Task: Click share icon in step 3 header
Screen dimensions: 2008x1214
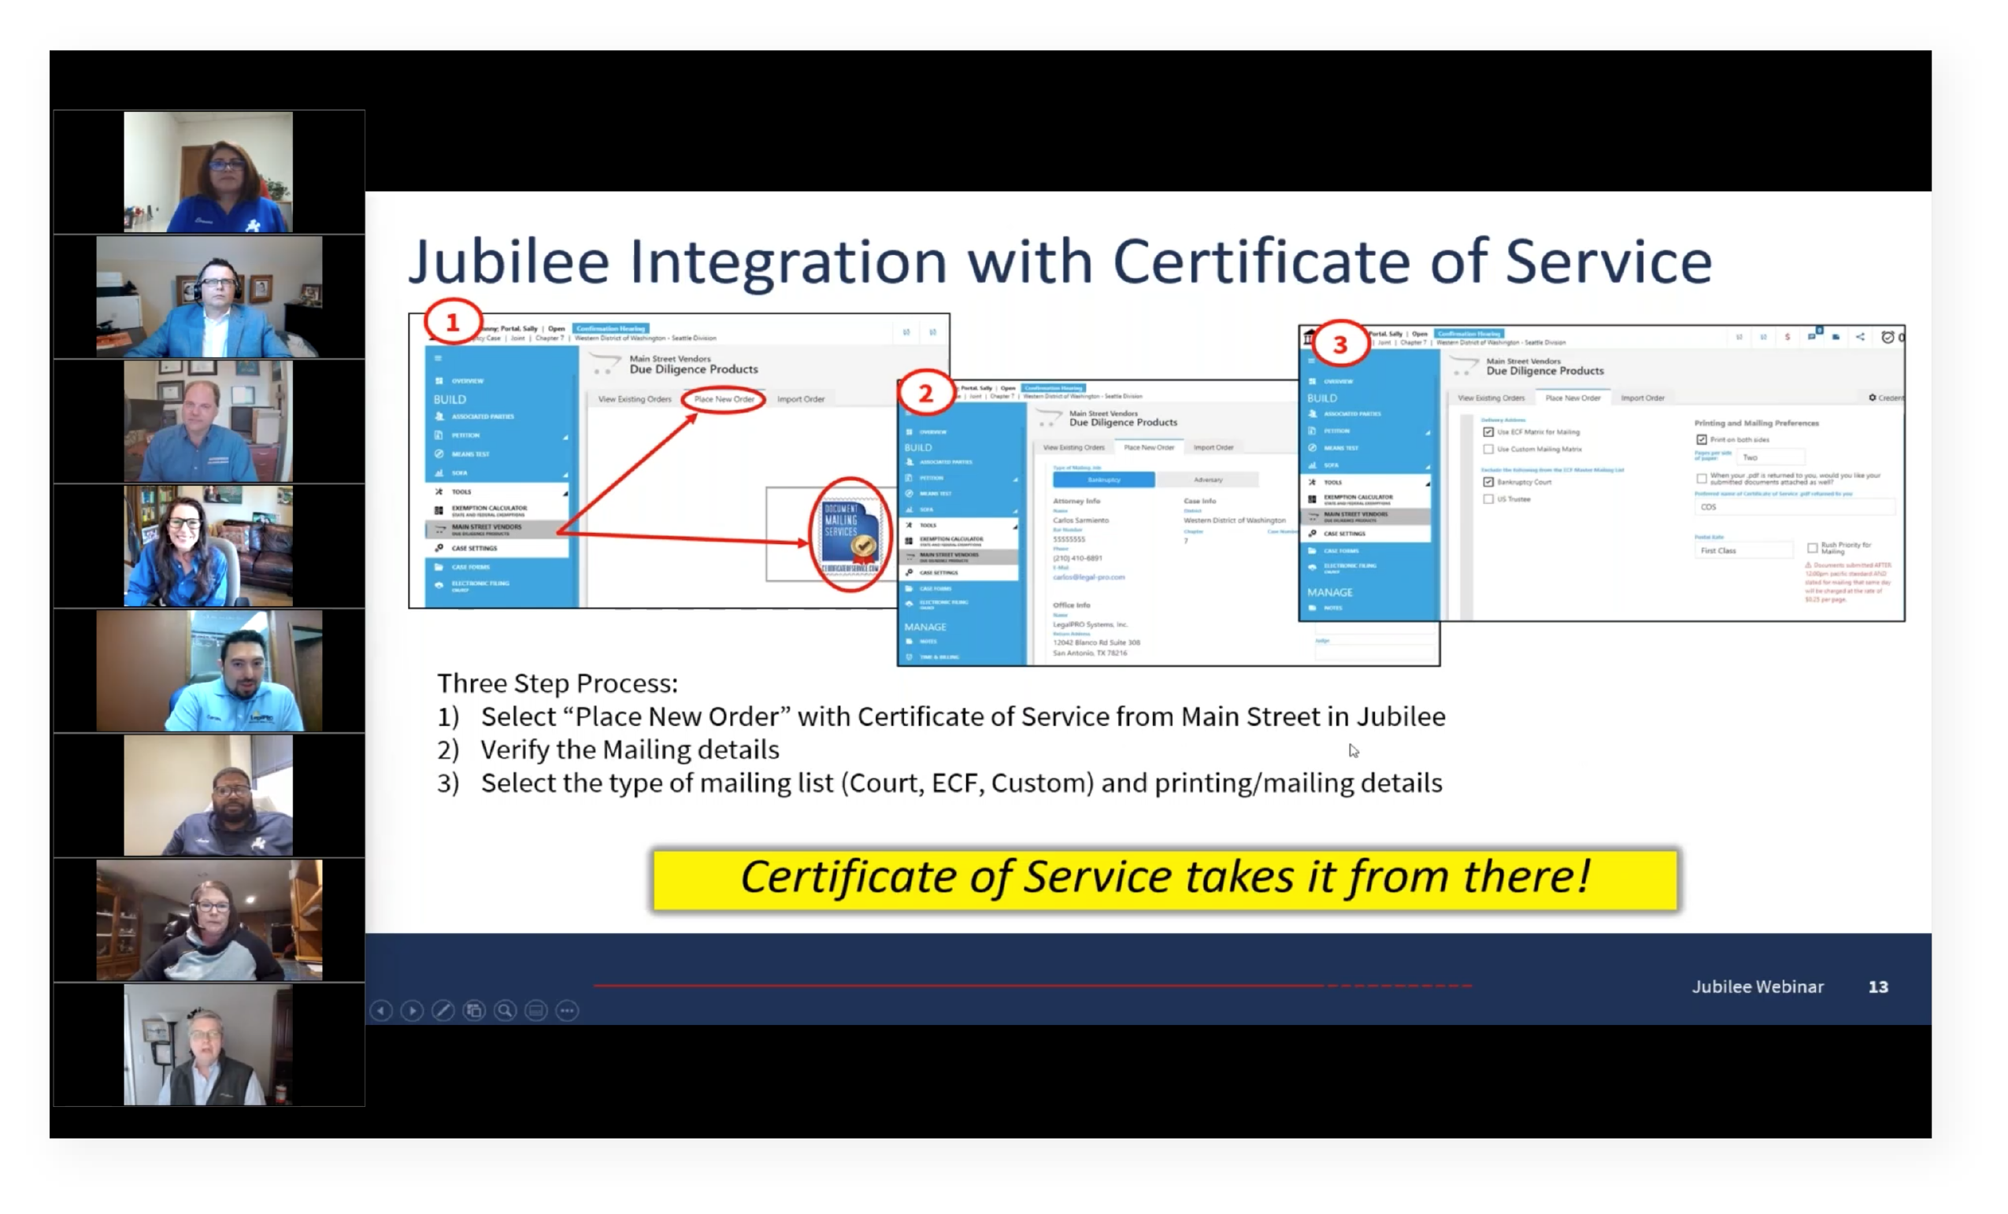Action: tap(1860, 336)
